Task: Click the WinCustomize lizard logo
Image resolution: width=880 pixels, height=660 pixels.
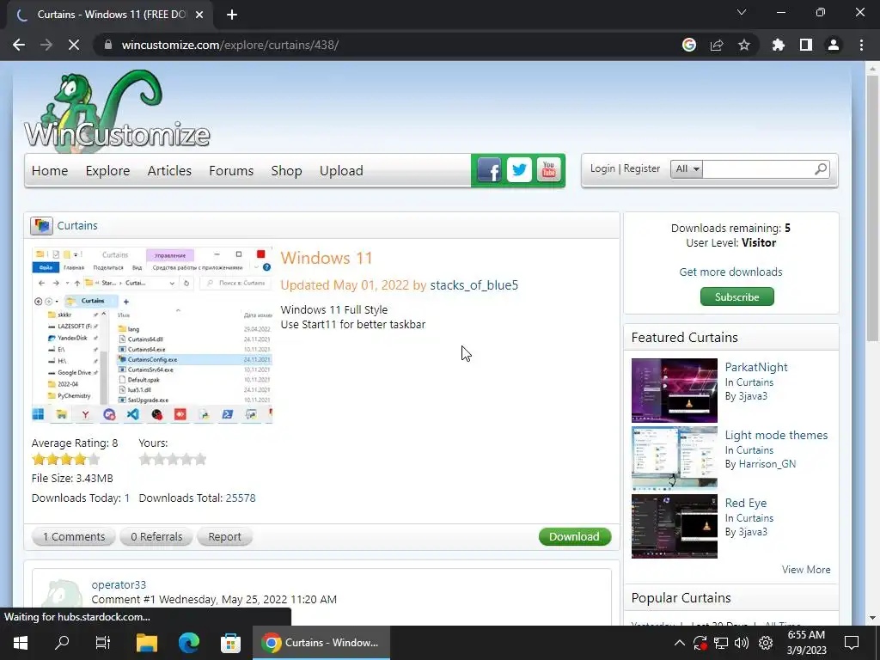Action: click(x=117, y=109)
